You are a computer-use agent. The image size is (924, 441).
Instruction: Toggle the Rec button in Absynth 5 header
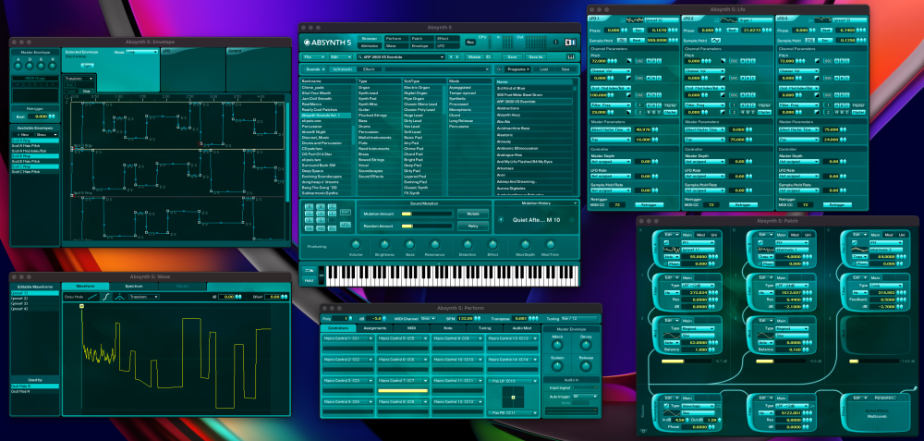click(x=470, y=42)
